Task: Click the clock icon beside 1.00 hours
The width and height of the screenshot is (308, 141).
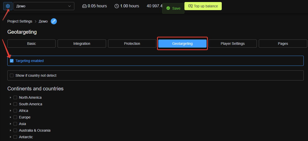Action: tap(117, 6)
